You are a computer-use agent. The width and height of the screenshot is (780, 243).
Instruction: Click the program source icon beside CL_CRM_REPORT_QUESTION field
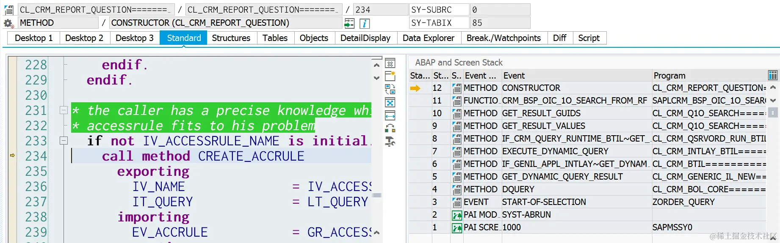pyautogui.click(x=8, y=10)
